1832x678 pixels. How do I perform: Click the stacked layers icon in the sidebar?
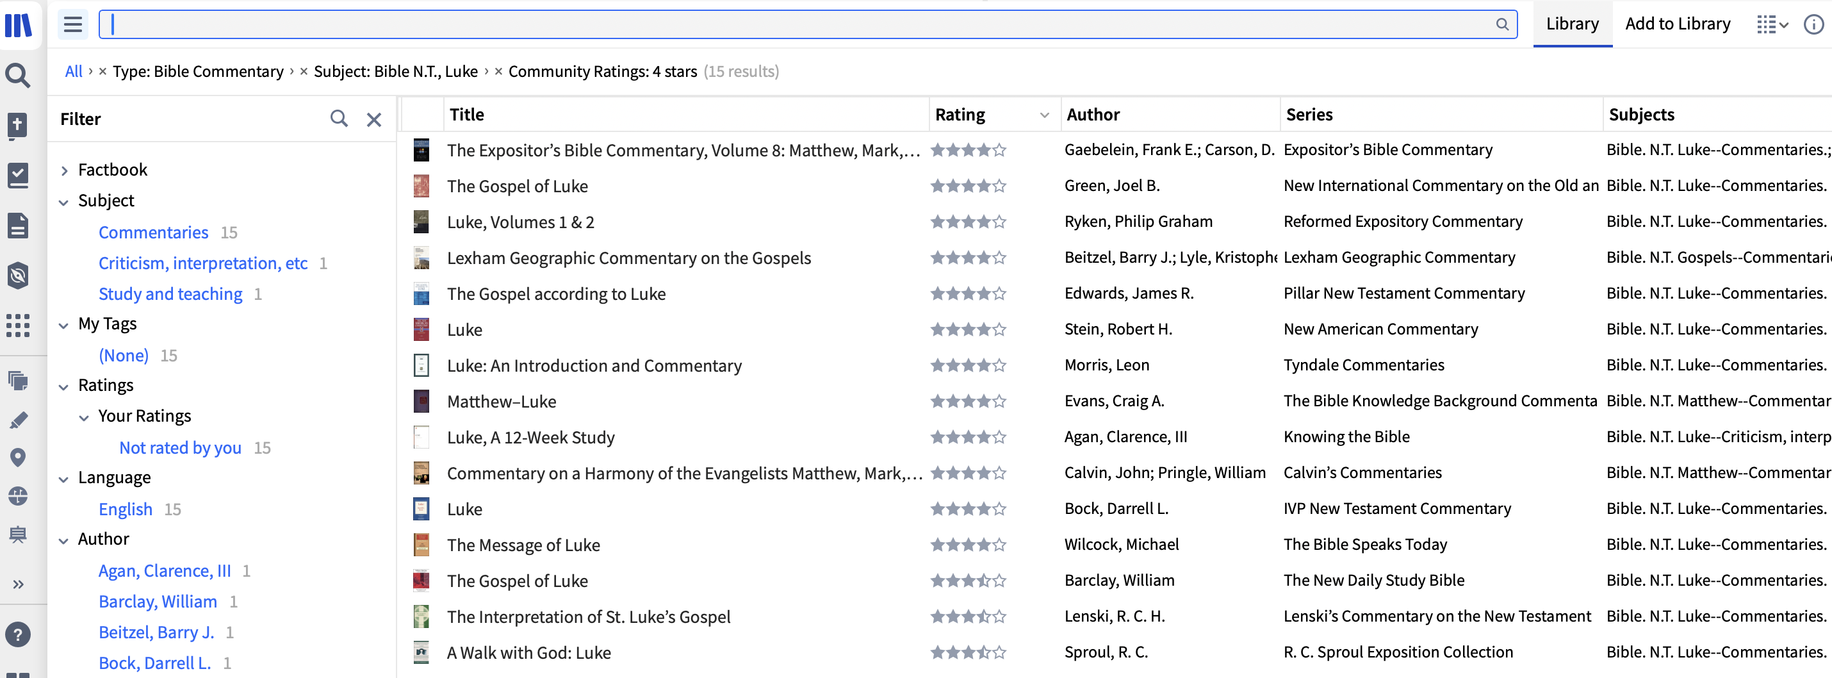tap(18, 381)
